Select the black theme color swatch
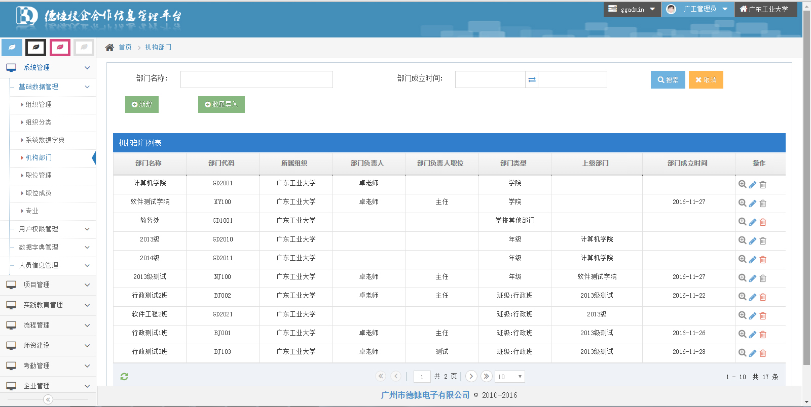 point(36,48)
